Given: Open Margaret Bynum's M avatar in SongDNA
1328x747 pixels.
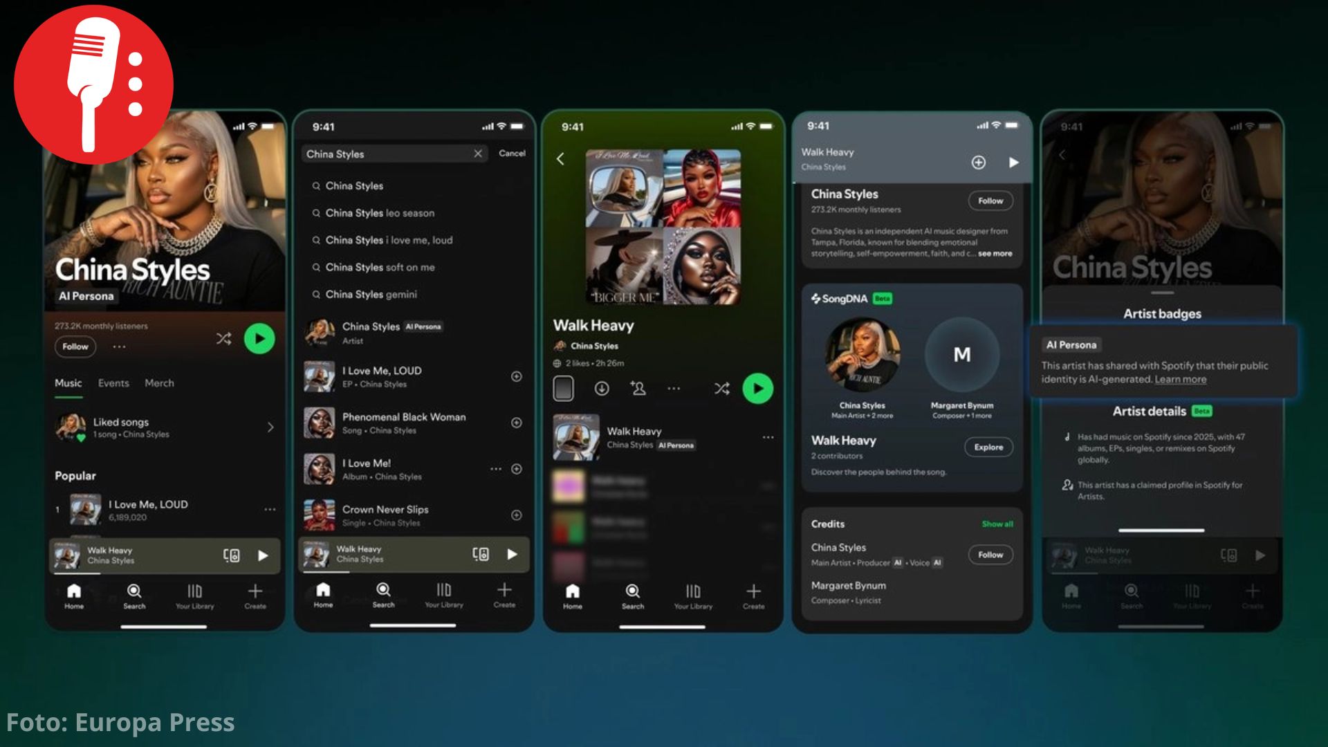Looking at the screenshot, I should click(x=962, y=354).
